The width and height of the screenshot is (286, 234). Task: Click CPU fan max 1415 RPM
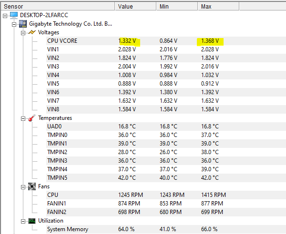click(x=214, y=195)
